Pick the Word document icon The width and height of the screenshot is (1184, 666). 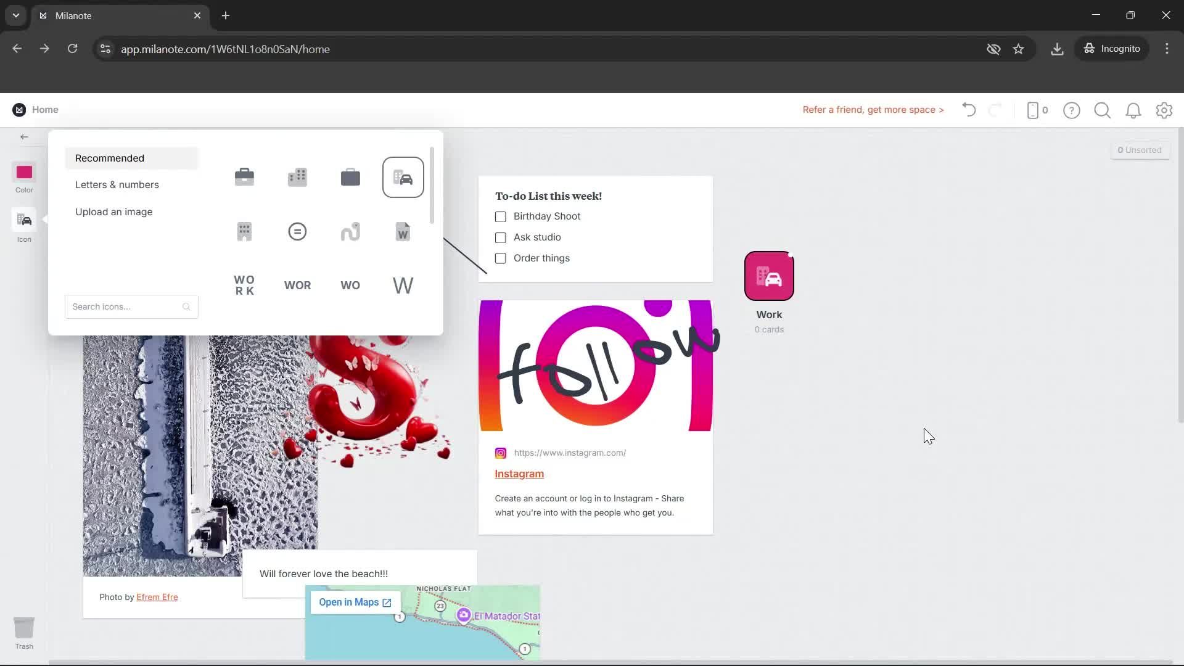tap(403, 232)
